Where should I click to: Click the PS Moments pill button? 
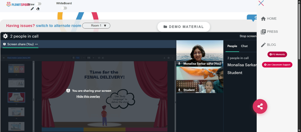pos(277,54)
